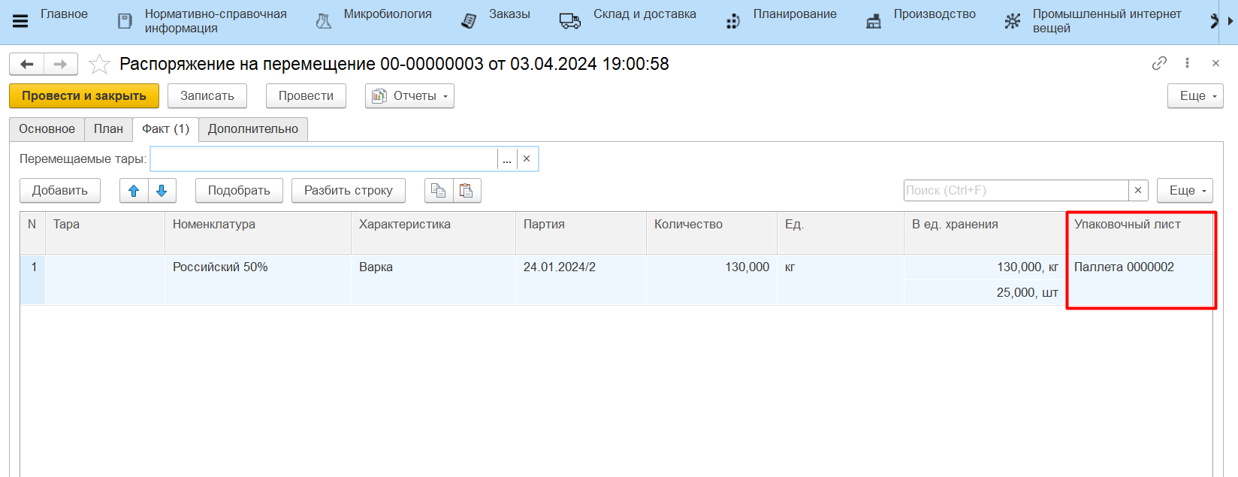Open the main hamburger menu icon

(x=20, y=21)
